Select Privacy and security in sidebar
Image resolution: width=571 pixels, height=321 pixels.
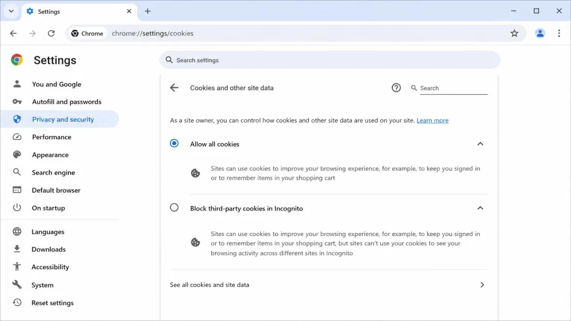[59, 119]
